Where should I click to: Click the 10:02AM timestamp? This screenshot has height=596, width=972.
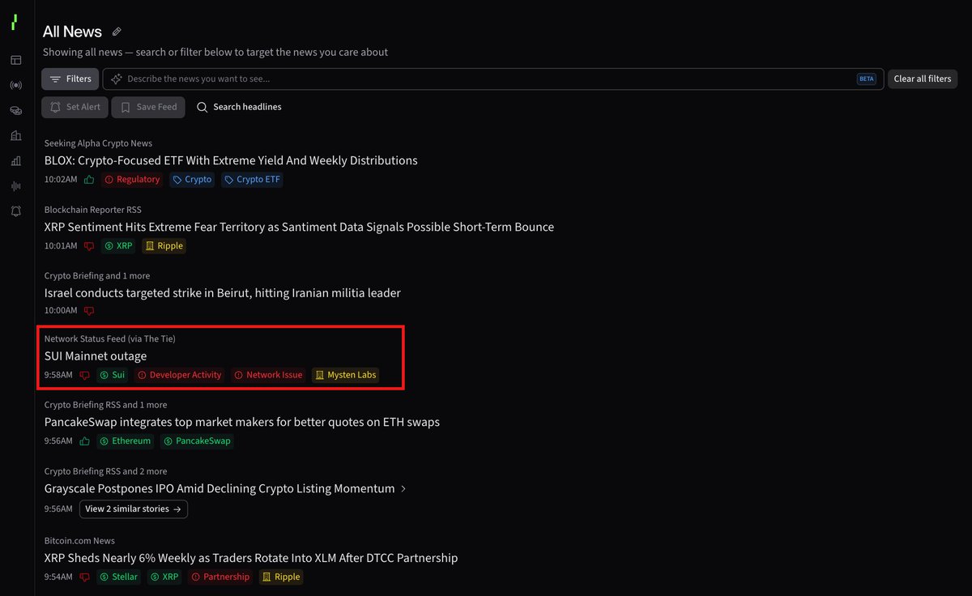pos(61,180)
